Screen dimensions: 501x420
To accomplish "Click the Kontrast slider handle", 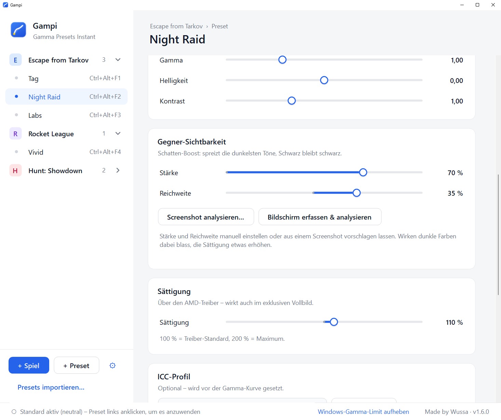I will pyautogui.click(x=292, y=101).
